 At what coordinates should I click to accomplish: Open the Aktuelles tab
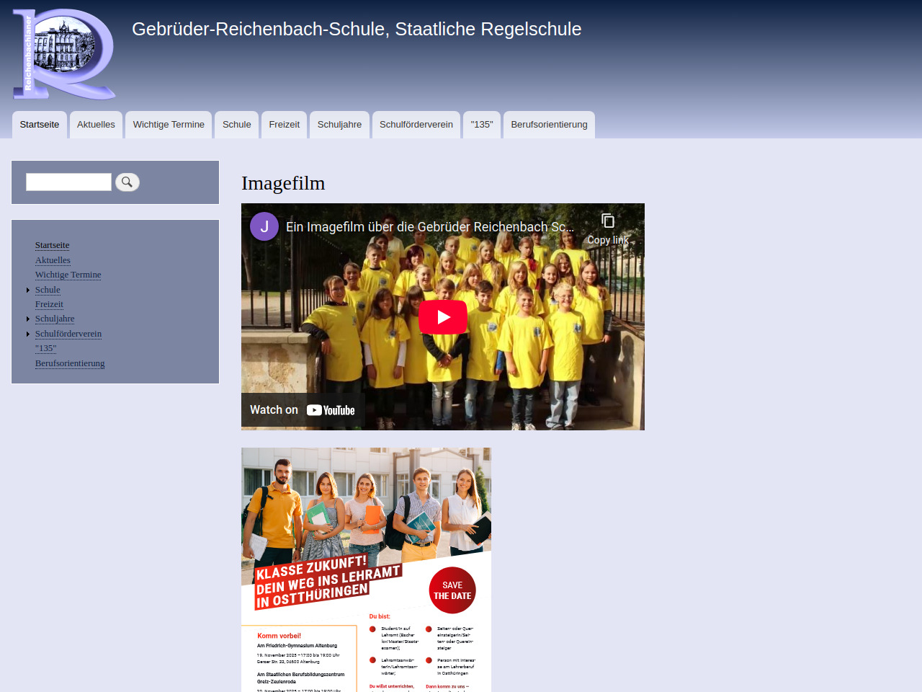click(96, 125)
